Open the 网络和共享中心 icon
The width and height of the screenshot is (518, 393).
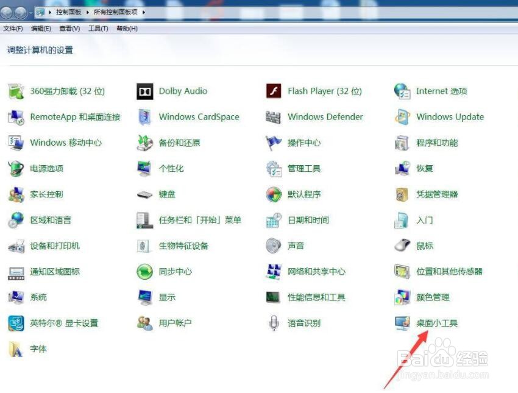pyautogui.click(x=274, y=272)
